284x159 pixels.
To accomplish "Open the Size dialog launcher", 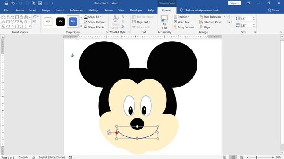I will (255, 32).
